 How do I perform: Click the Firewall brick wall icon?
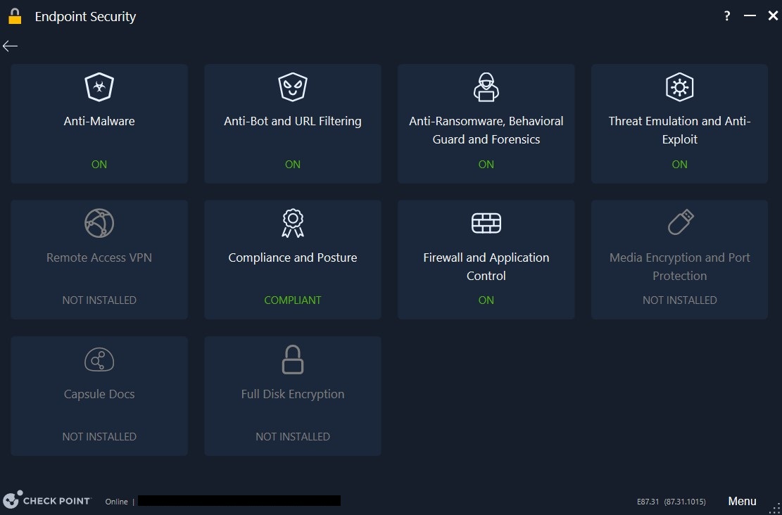tap(486, 224)
